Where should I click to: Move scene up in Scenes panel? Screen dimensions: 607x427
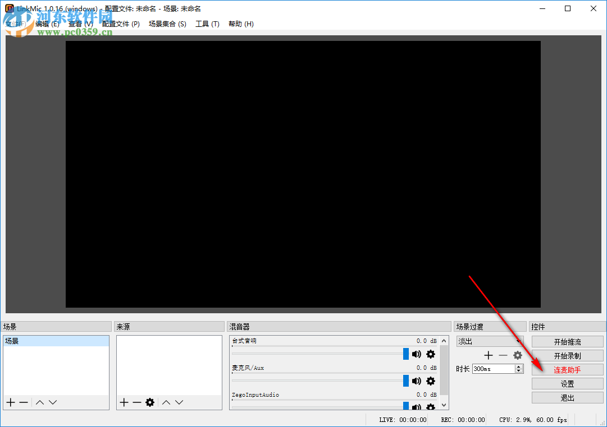[x=40, y=402]
